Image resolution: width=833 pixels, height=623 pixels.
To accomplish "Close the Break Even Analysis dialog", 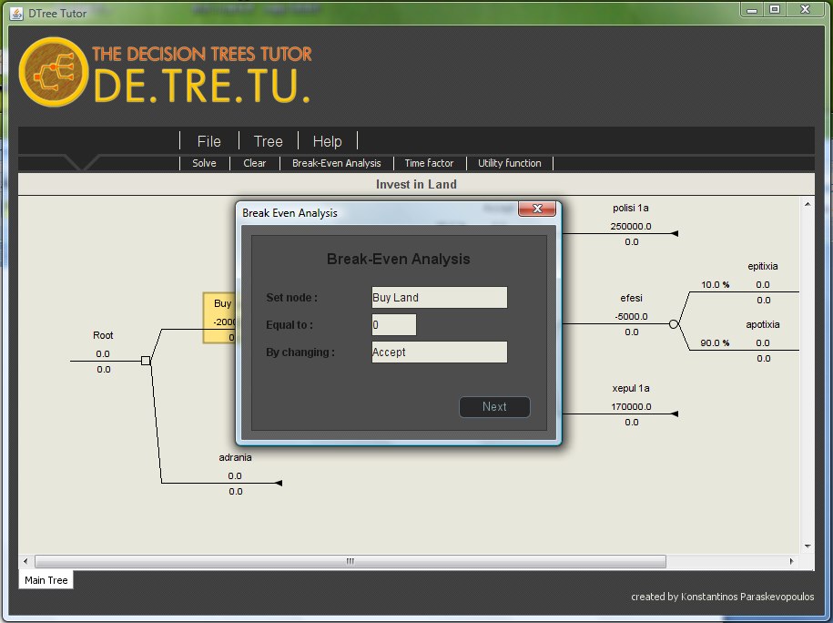I will click(537, 209).
